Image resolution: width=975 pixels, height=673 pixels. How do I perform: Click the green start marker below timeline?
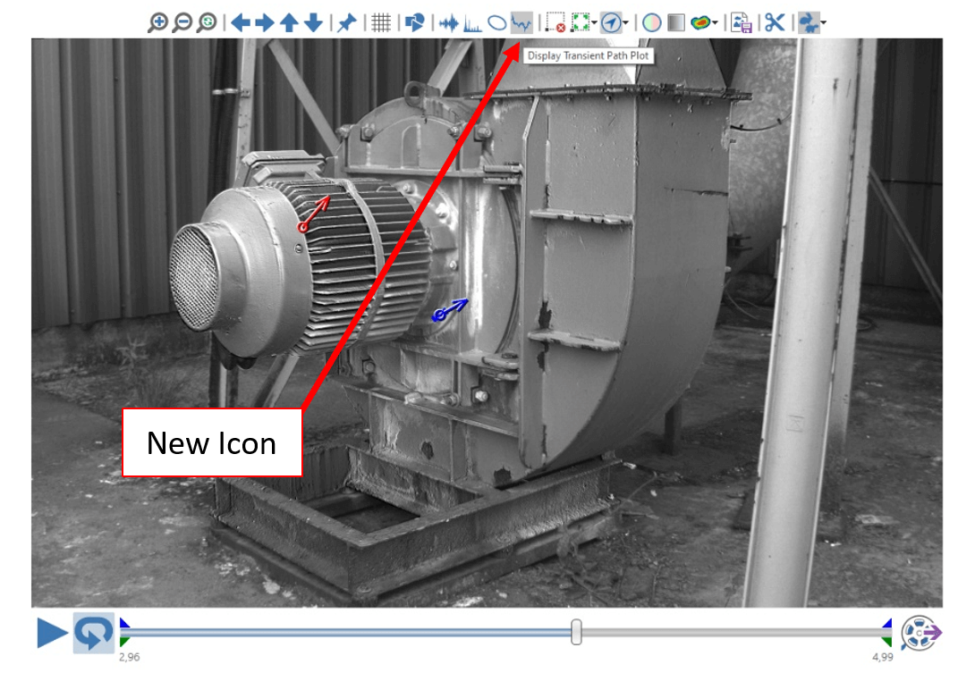[125, 641]
